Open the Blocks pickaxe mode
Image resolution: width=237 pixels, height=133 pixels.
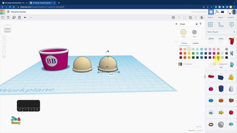coord(217,12)
